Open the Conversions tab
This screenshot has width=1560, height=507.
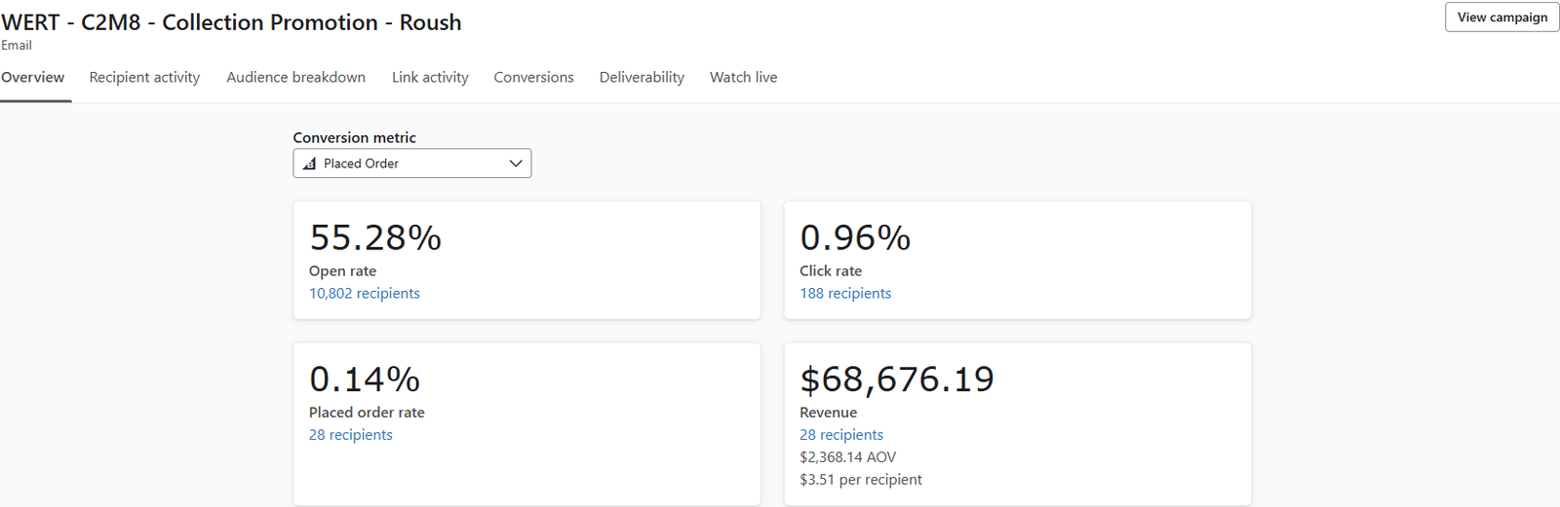(533, 78)
